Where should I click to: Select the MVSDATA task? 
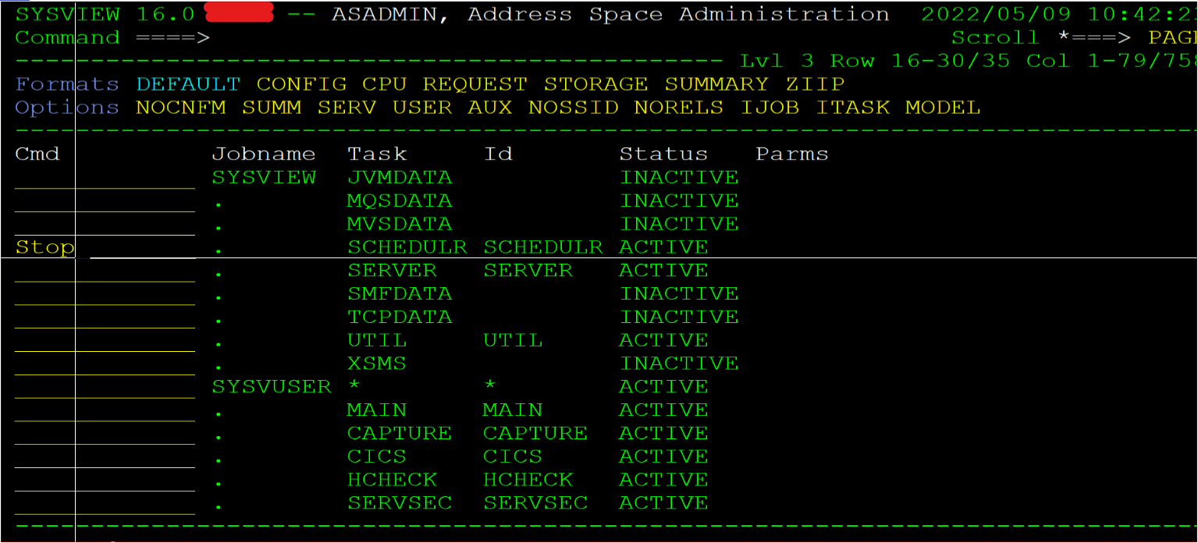pos(400,224)
